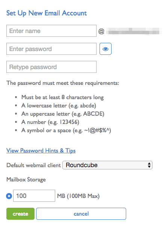Click the @ symbol beside the name field
This screenshot has height=228, width=166.
pyautogui.click(x=101, y=31)
